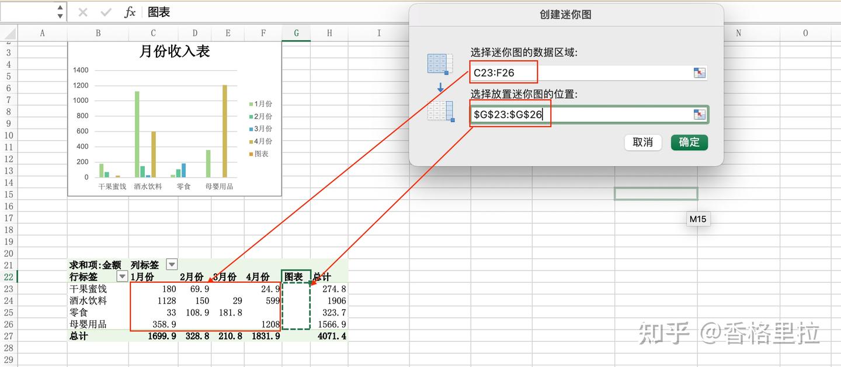This screenshot has height=367, width=841.
Task: Click the 2月份 legend entry in chart
Action: [x=260, y=116]
